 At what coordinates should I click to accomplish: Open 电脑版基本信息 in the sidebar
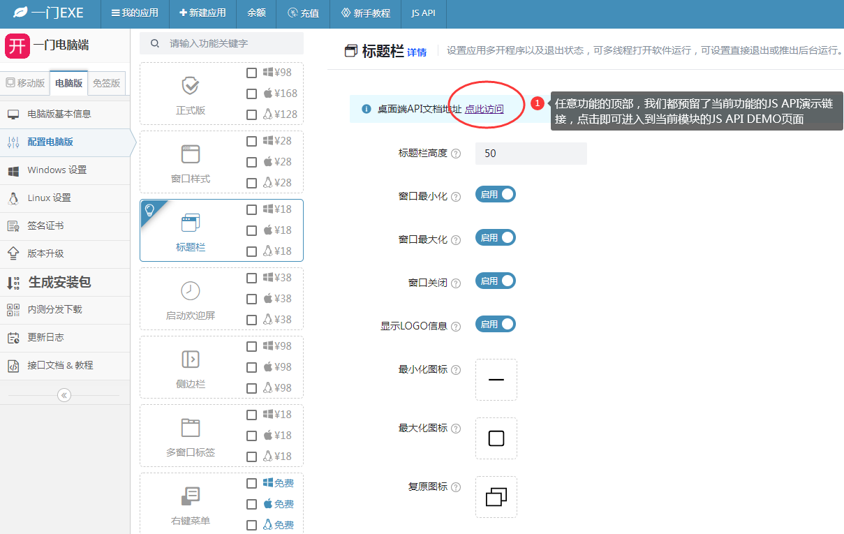[65, 114]
